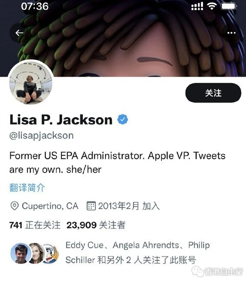Open the 741 正在关注 following list
The height and width of the screenshot is (282, 246).
pos(35,225)
